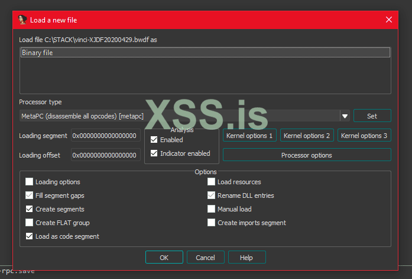Close the Load a new file dialog
This screenshot has height=279, width=412.
389,20
